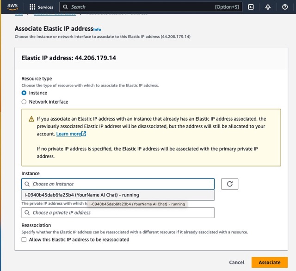Open the help question mark icon

[x=285, y=7]
